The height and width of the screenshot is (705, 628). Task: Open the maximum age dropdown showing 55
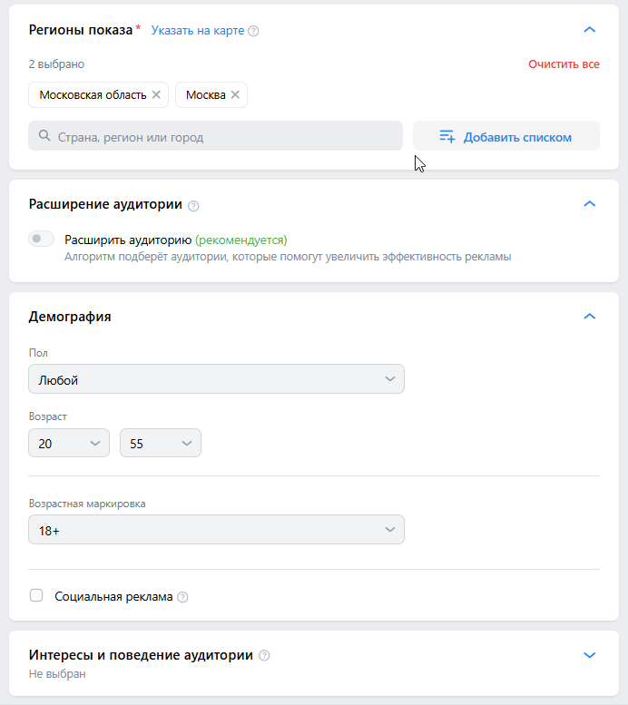point(161,443)
